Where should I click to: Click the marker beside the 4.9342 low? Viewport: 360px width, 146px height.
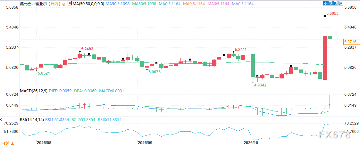point(253,83)
